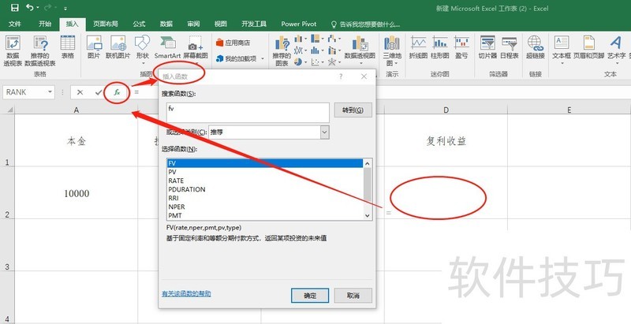Insert a Win/Loss sparkline (盈亏)
The image size is (631, 324).
[x=461, y=47]
